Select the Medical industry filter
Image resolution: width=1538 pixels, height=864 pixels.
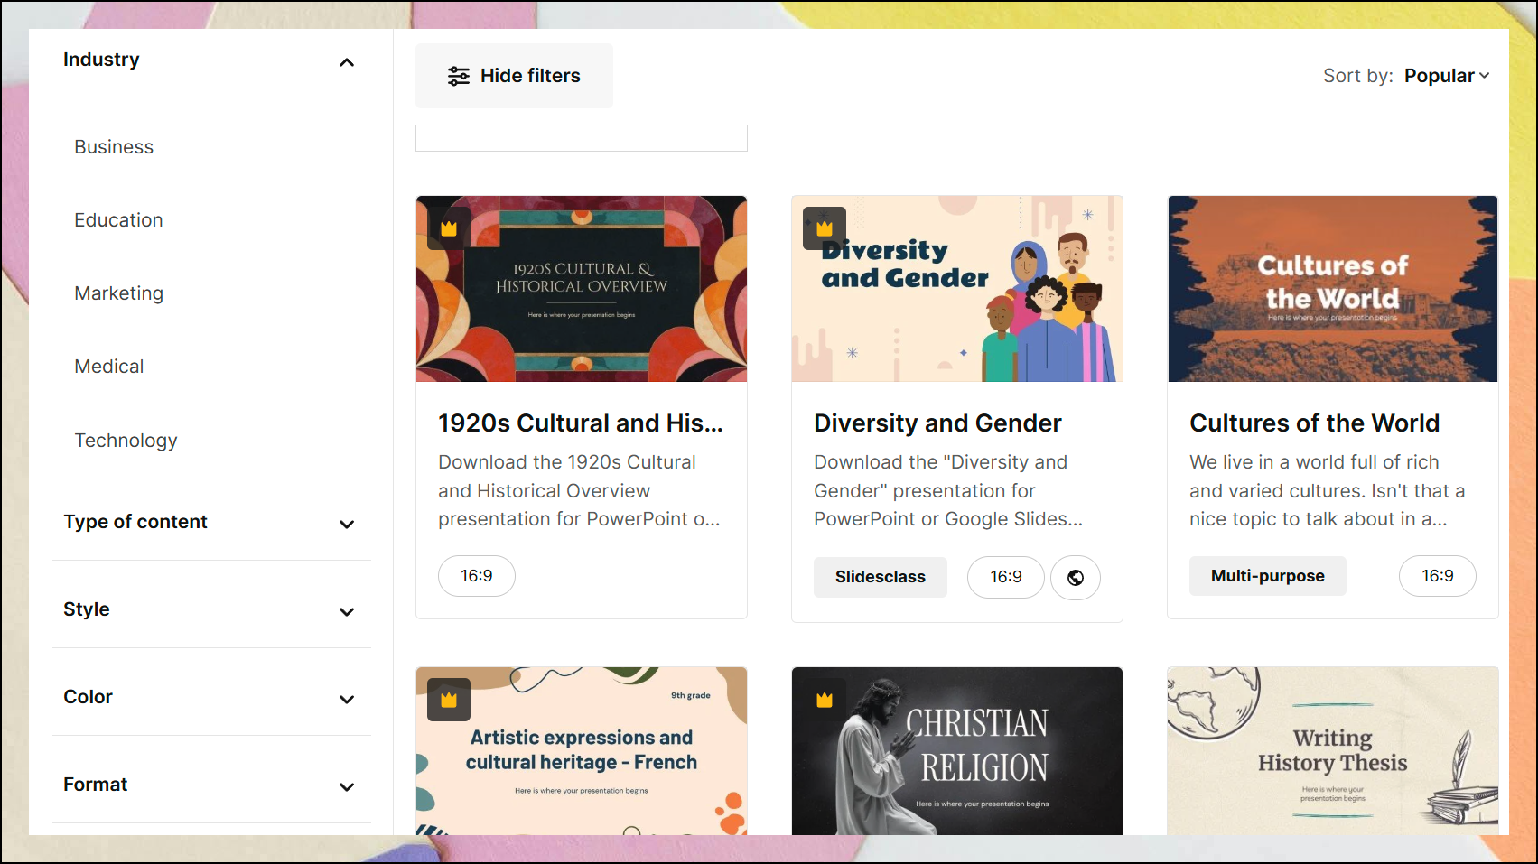(x=109, y=367)
